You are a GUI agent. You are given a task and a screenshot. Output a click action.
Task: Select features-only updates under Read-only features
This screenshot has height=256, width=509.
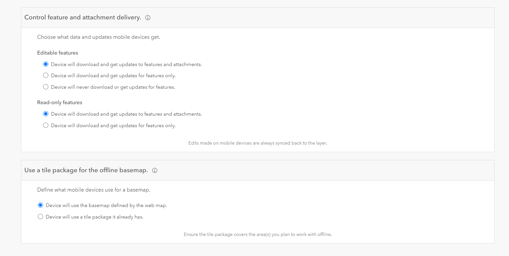46,125
